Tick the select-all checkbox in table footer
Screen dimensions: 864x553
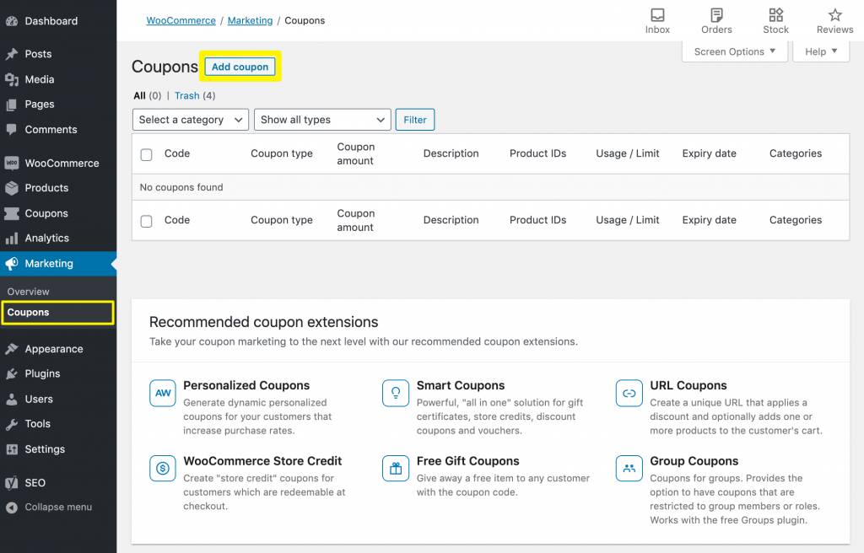click(147, 221)
